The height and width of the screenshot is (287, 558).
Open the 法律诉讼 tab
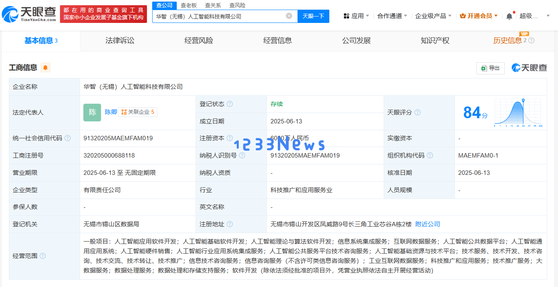pyautogui.click(x=120, y=41)
